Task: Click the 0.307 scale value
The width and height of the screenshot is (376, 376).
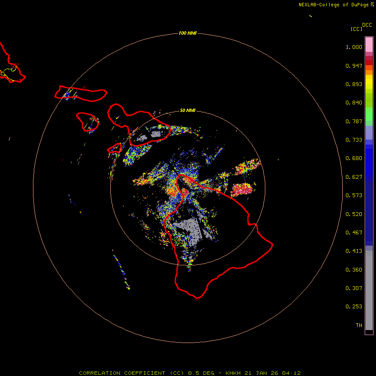Action: [354, 288]
